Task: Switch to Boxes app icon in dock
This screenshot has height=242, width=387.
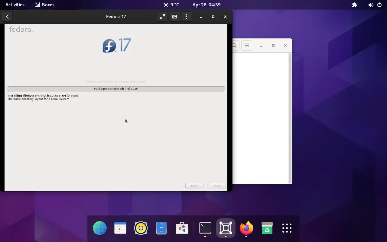Action: pos(226,228)
